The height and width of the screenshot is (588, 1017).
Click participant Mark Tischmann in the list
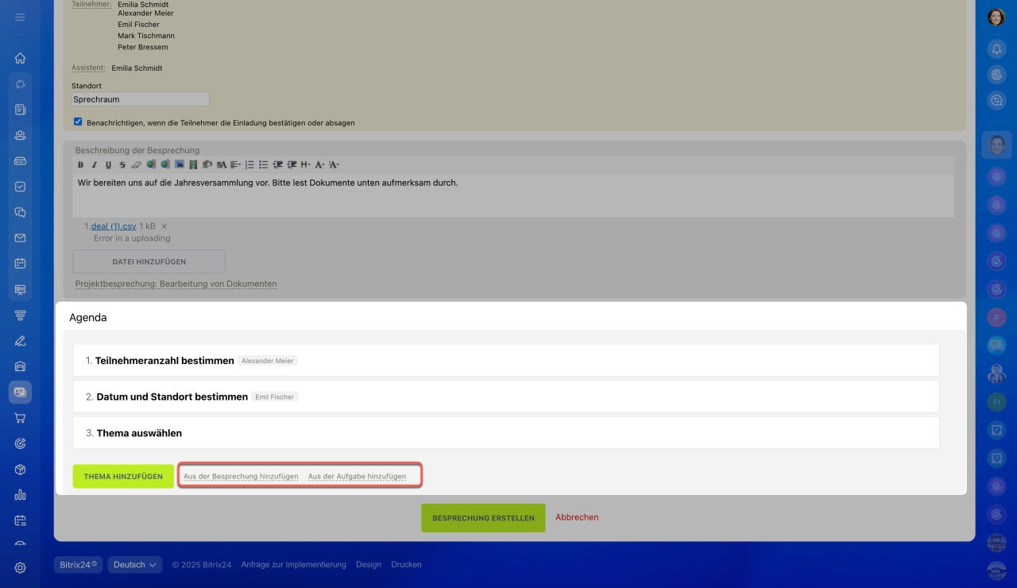pyautogui.click(x=146, y=36)
